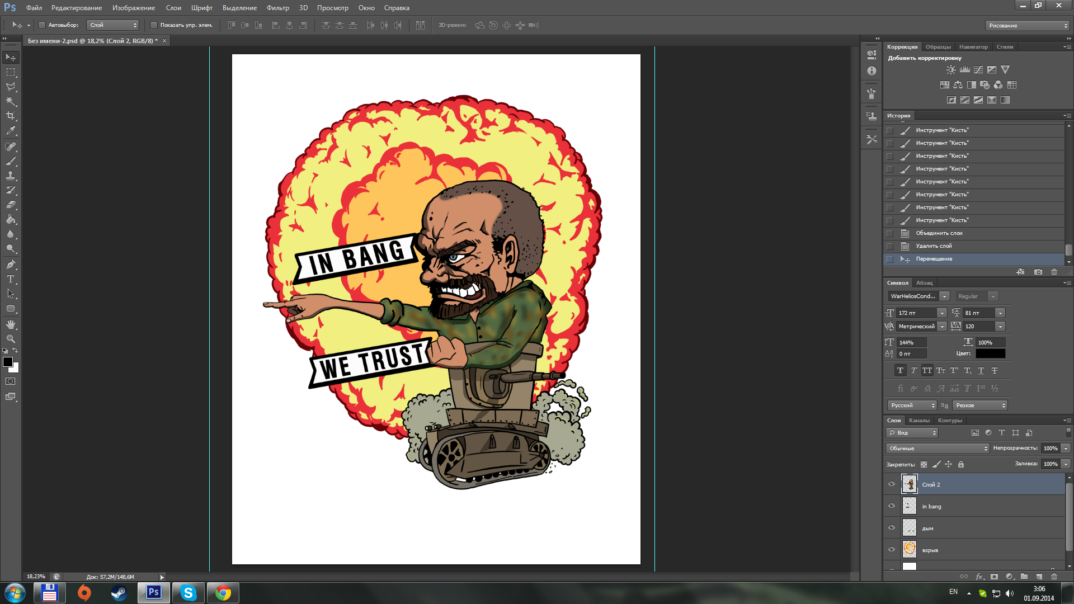Enable the Автовыбор checkbox
Viewport: 1074px width, 604px height.
point(42,25)
